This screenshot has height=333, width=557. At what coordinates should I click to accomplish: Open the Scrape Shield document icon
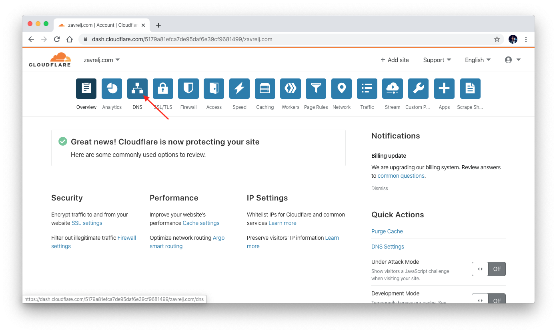470,88
